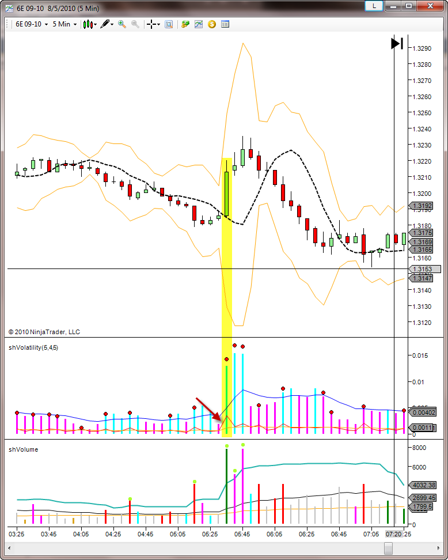Click the L window link button
448x560 pixels.
coord(374,6)
